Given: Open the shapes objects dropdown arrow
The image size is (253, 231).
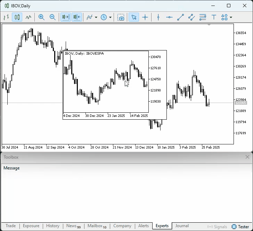Looking at the screenshot, I should tap(231, 17).
